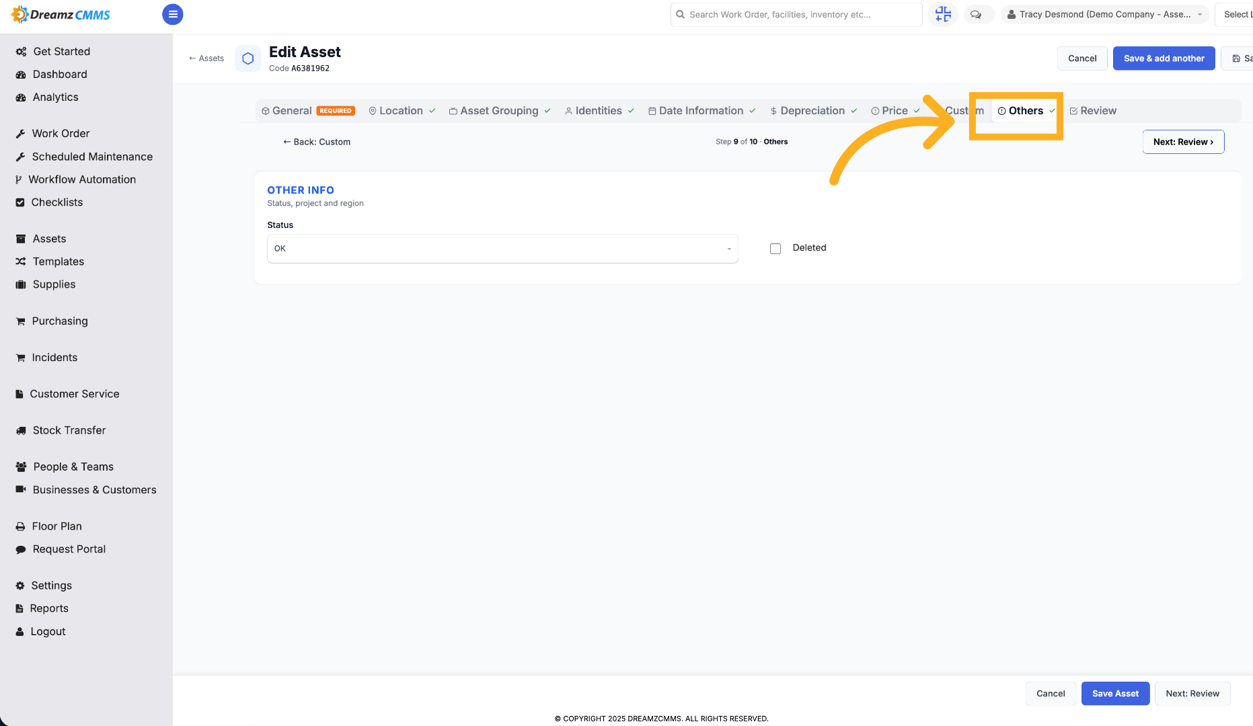Click the Work Order wrench icon
This screenshot has width=1253, height=726.
tap(21, 134)
